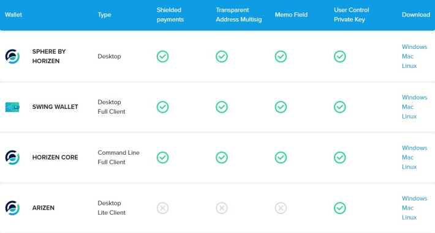The image size is (435, 233).
Task: Click Swing Wallet private key checkmark
Action: (x=340, y=107)
